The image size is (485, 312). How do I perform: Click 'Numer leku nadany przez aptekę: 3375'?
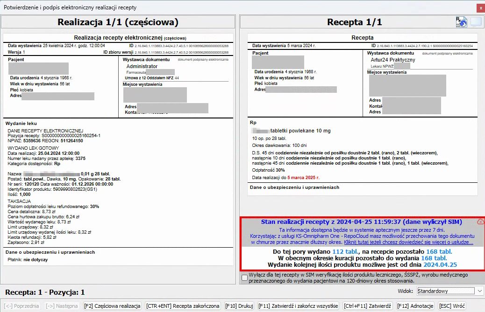(x=46, y=158)
